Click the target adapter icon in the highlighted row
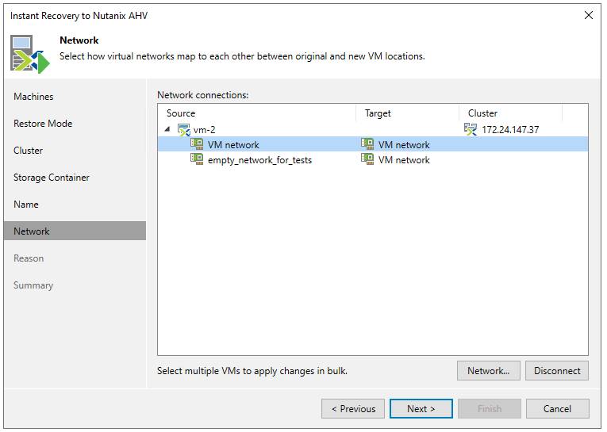This screenshot has height=432, width=607. (x=367, y=144)
